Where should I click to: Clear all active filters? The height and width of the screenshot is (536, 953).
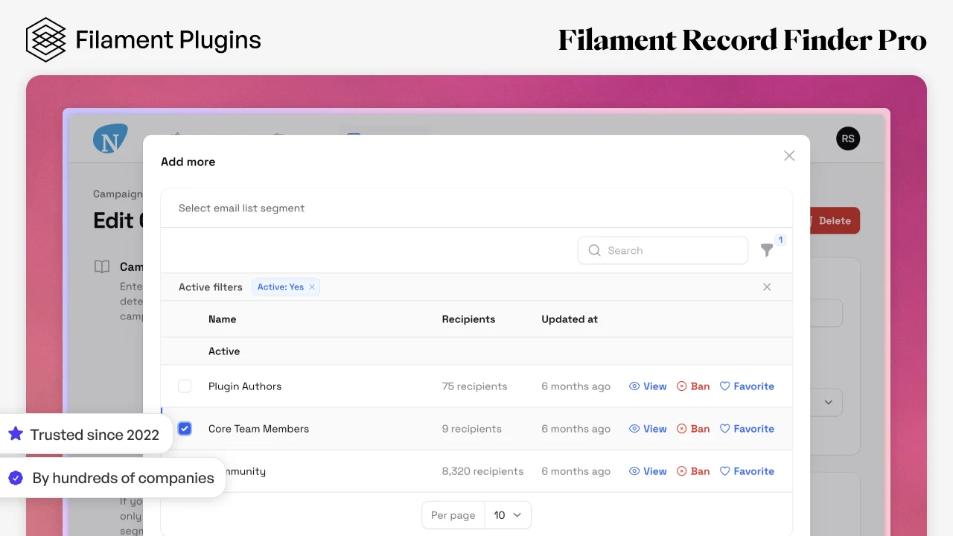click(767, 287)
